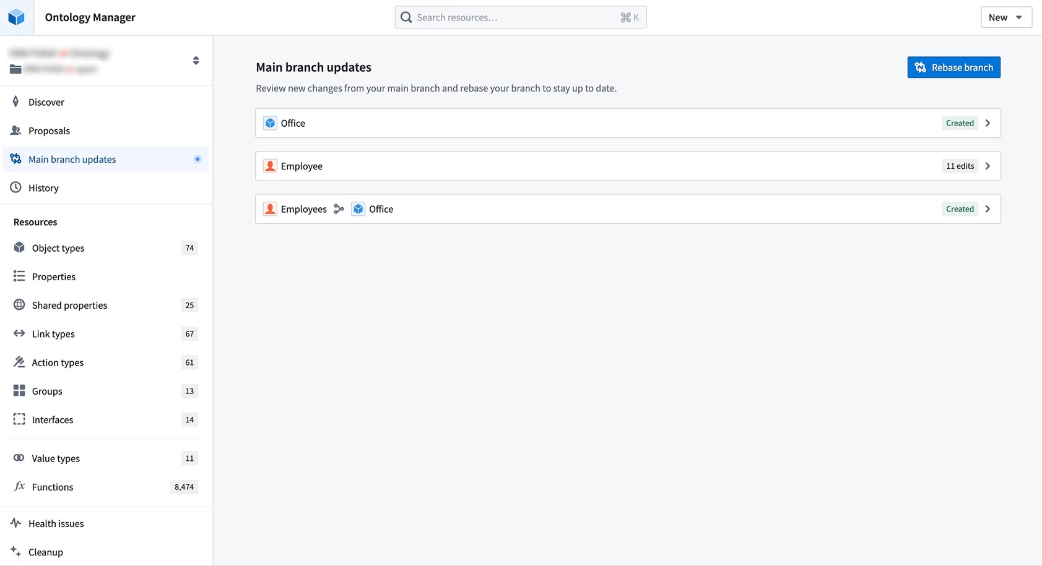Open the New dropdown menu
The height and width of the screenshot is (566, 1042).
[x=1005, y=17]
